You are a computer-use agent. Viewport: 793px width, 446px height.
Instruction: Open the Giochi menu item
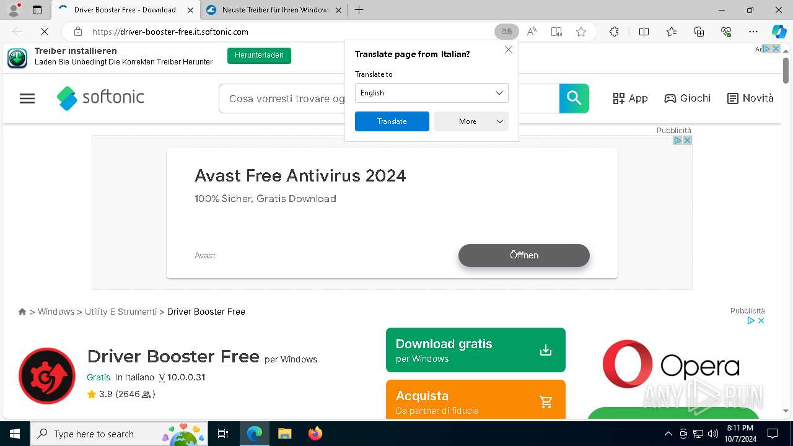pos(687,98)
